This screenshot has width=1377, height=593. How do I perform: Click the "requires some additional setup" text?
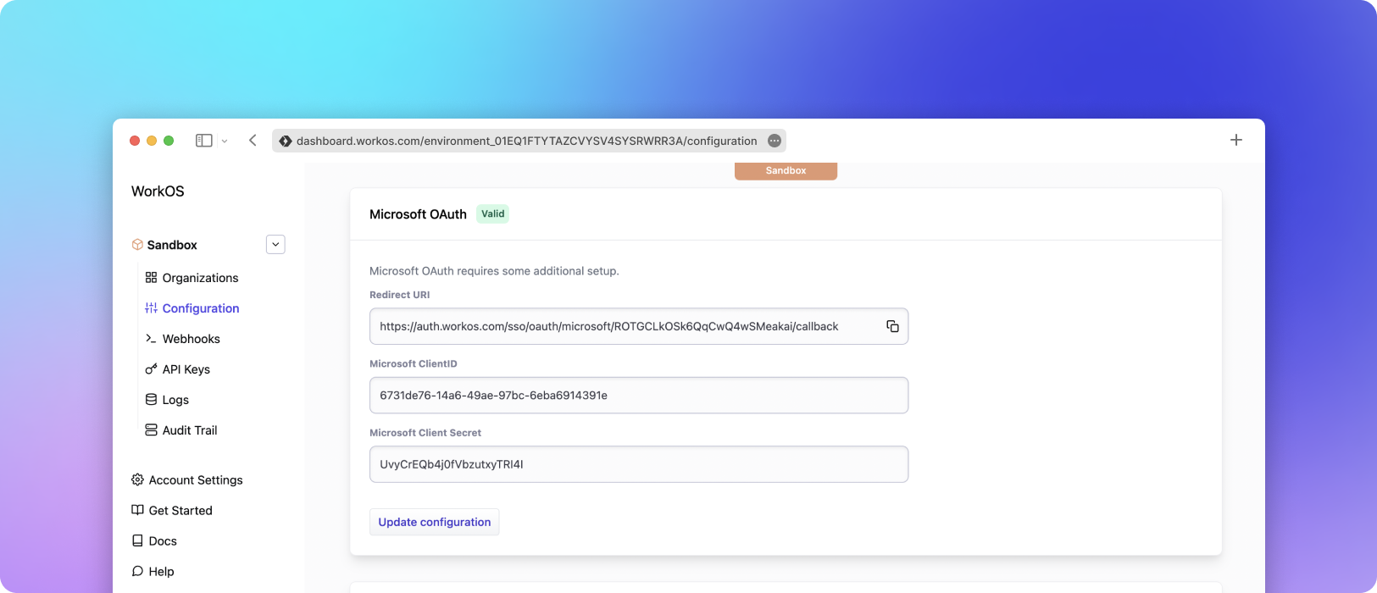(x=538, y=271)
